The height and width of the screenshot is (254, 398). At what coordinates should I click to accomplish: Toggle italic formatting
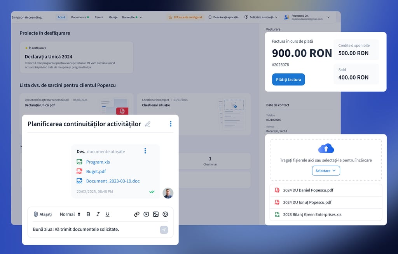coord(98,214)
